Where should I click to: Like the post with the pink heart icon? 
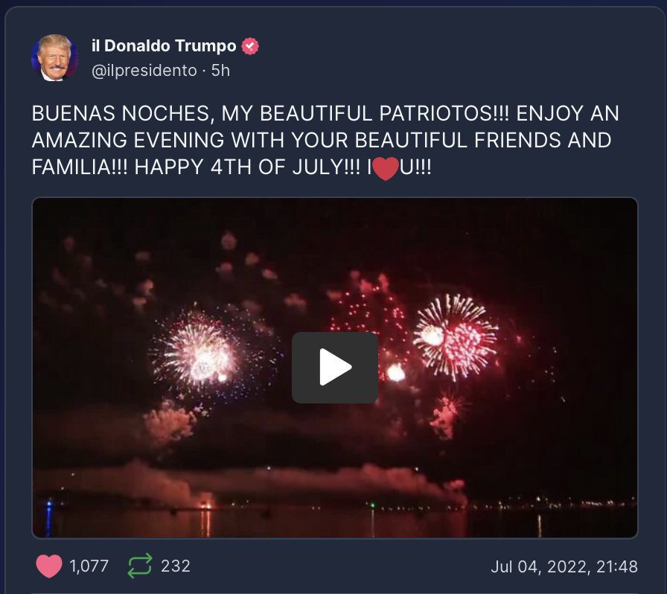tap(49, 566)
